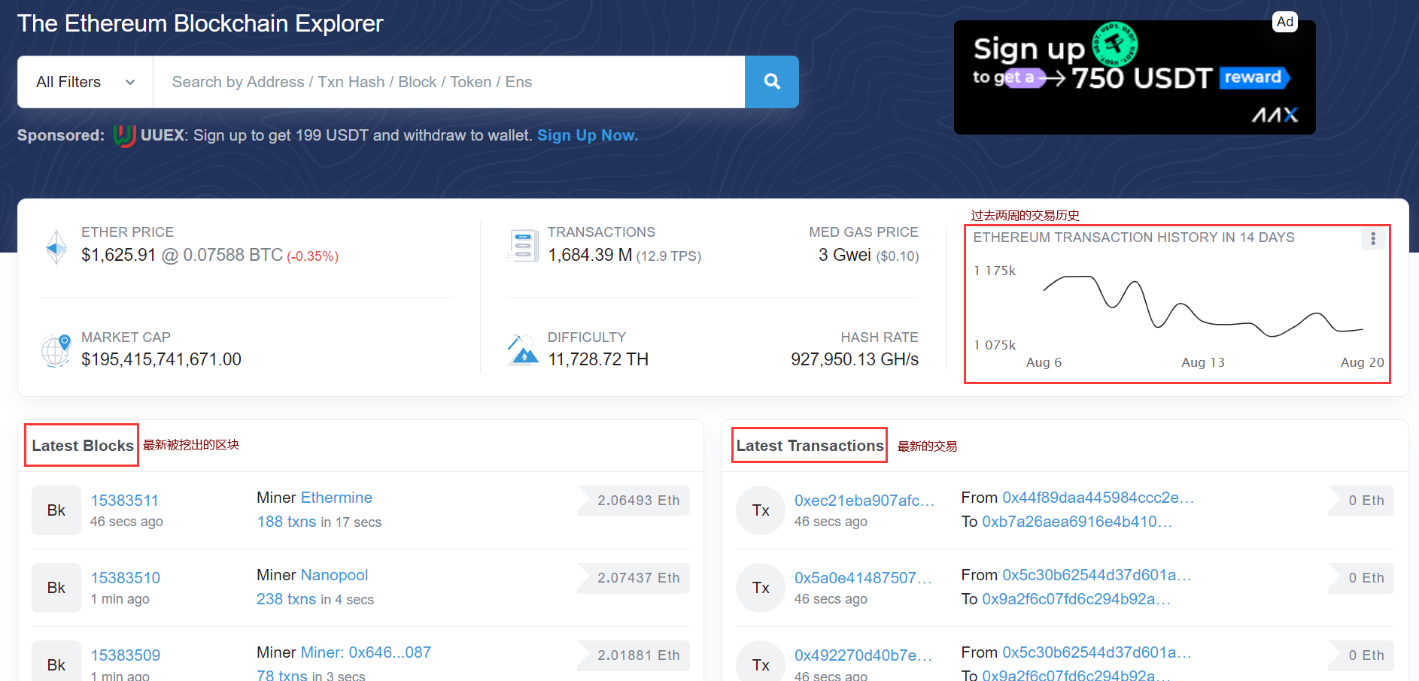Open block 15383510 details
This screenshot has width=1419, height=681.
tap(126, 578)
